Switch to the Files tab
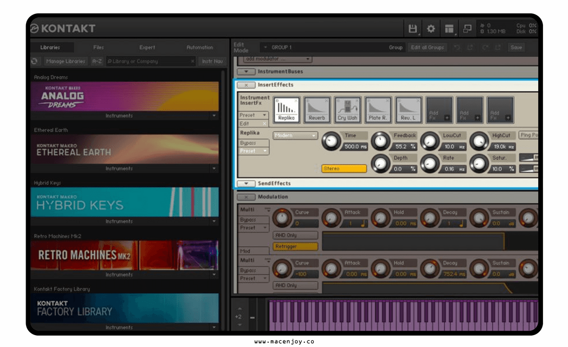Screen dimensions: 568x347 pyautogui.click(x=98, y=47)
